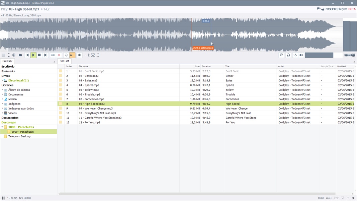The height and width of the screenshot is (201, 357).
Task: Sort by Title column header
Action: coord(250,67)
